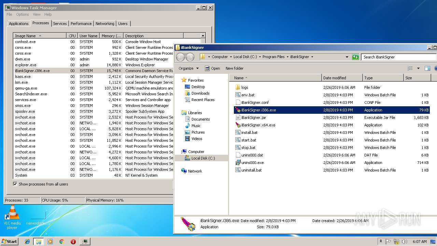437x246 pixels.
Task: Open the Task Manager View menu
Action: click(x=37, y=14)
